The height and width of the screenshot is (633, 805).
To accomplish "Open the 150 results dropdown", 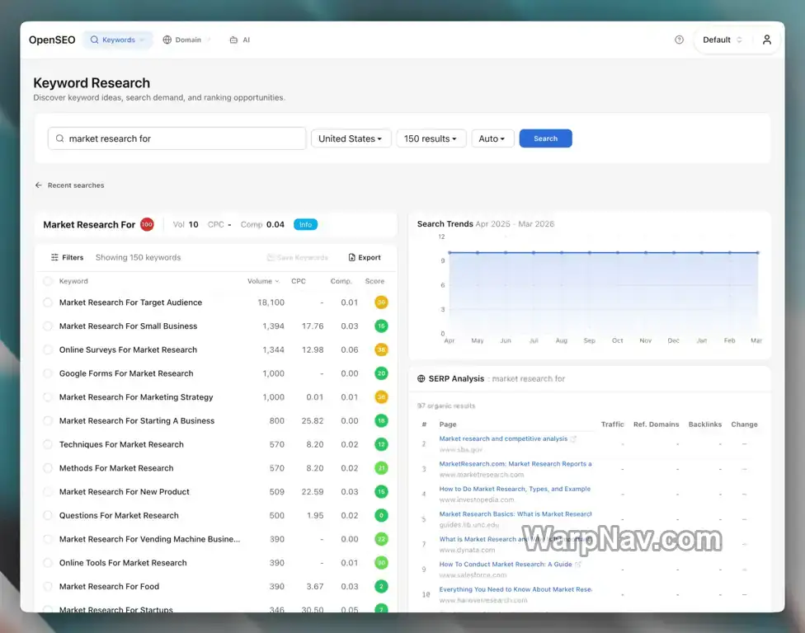I will [x=431, y=138].
